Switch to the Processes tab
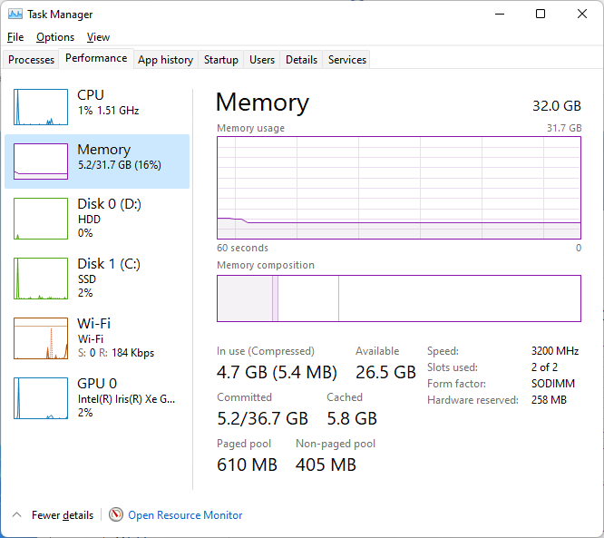Screen dimensions: 604x538 click(x=31, y=60)
